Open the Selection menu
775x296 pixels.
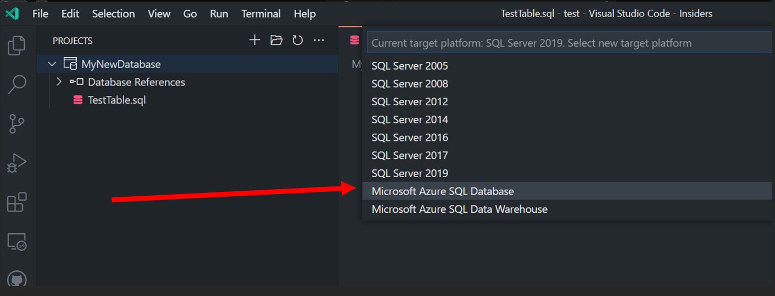coord(114,14)
